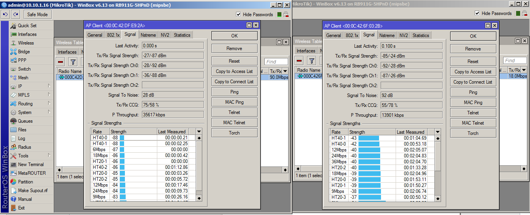
Task: Click Copy to Access List in left dialog
Action: (234, 71)
